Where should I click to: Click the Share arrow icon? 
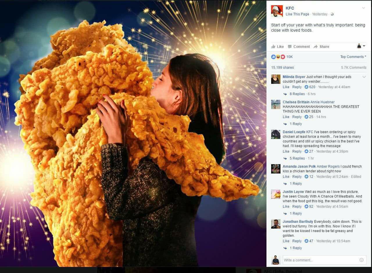[x=316, y=47]
